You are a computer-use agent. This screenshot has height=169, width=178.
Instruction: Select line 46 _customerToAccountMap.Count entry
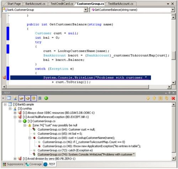[84, 142]
